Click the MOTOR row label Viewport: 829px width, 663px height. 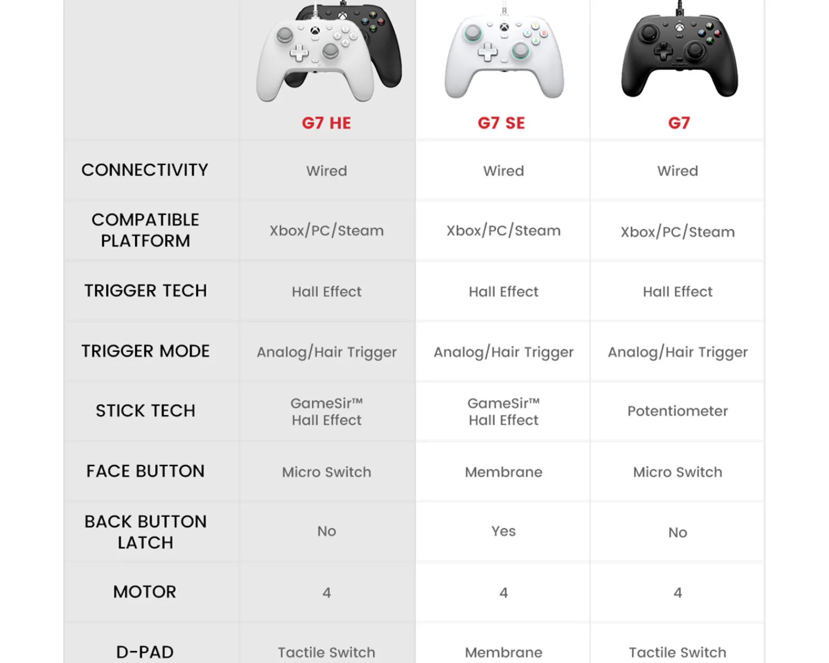point(145,592)
